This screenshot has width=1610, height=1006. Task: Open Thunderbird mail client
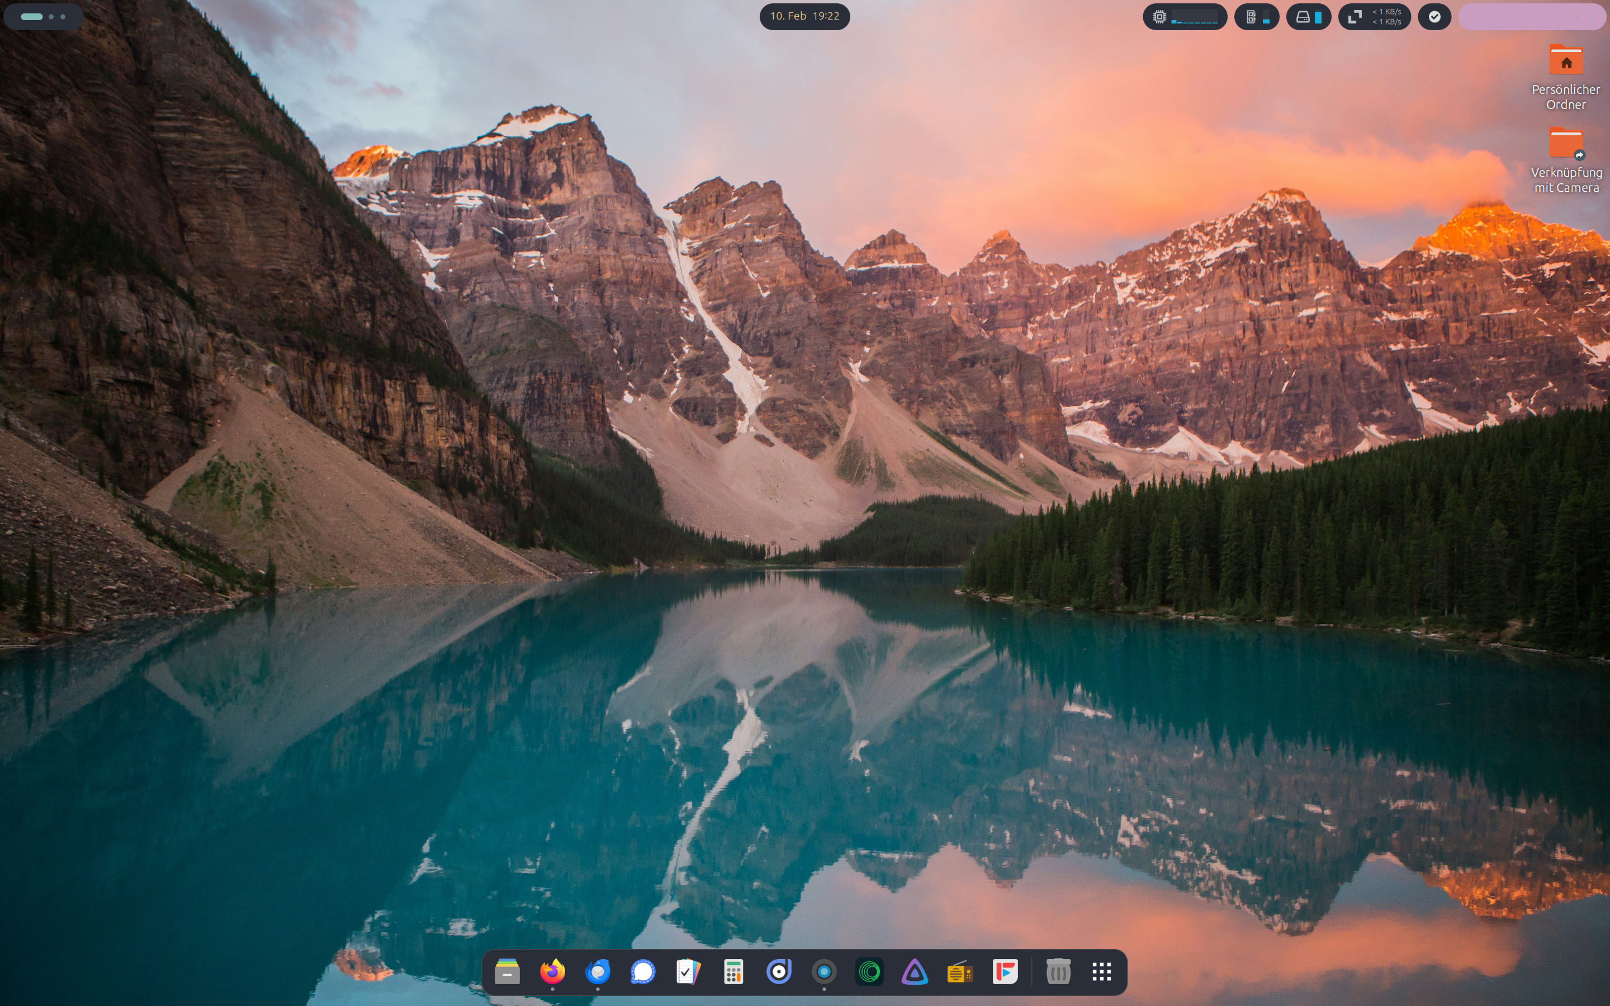pyautogui.click(x=598, y=972)
